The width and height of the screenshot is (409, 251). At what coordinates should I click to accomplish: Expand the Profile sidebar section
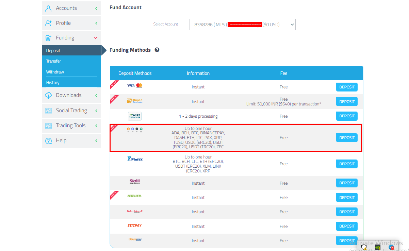click(71, 23)
